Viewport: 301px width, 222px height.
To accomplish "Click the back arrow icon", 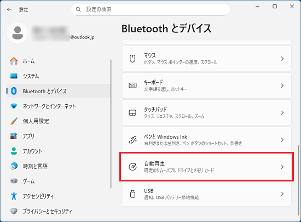I will [9, 9].
